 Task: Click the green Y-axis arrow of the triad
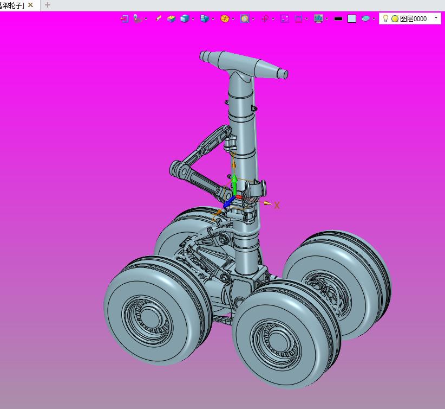tap(234, 184)
